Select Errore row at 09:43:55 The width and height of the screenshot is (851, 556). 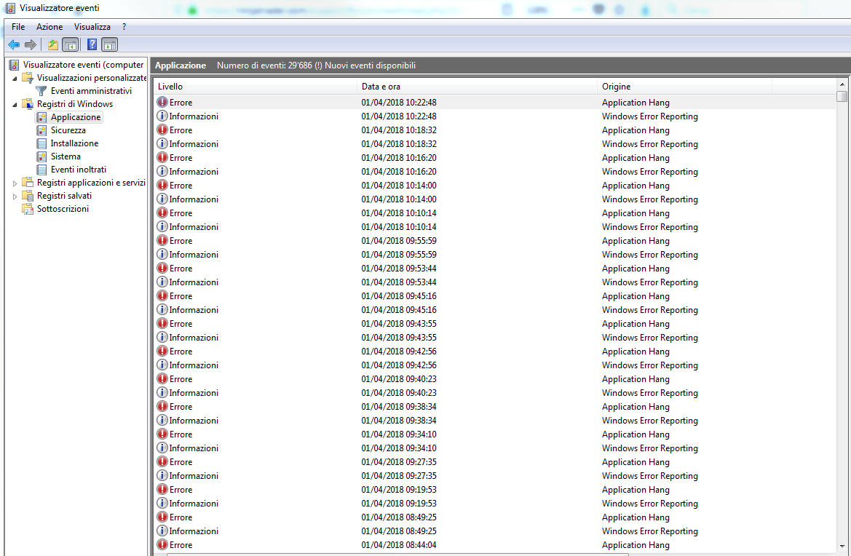[494, 323]
